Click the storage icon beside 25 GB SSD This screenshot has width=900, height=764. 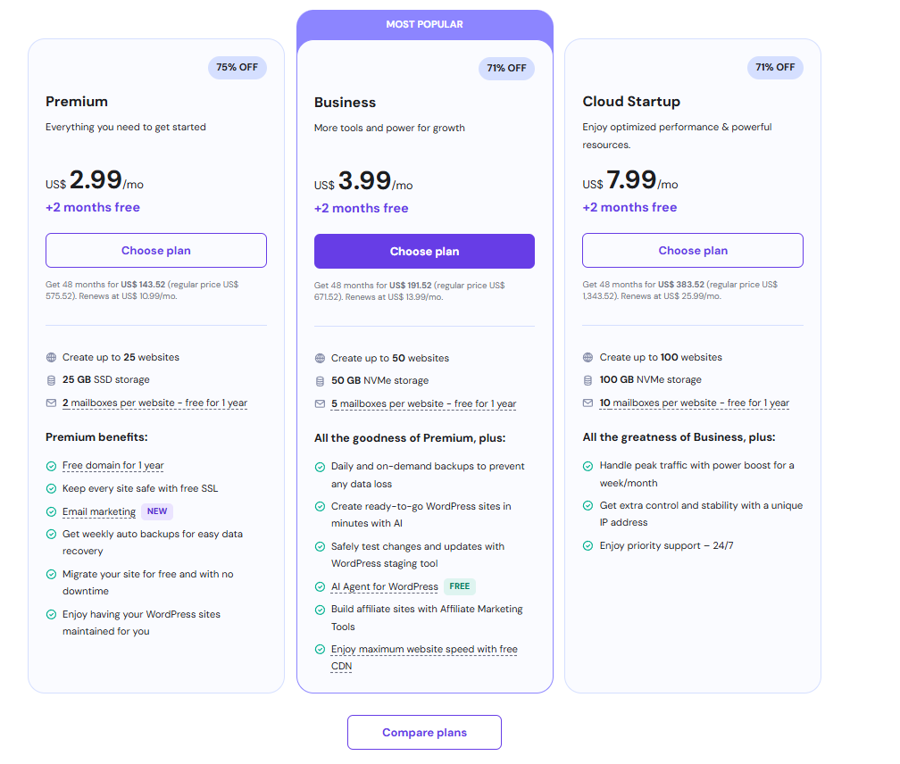[x=52, y=380]
